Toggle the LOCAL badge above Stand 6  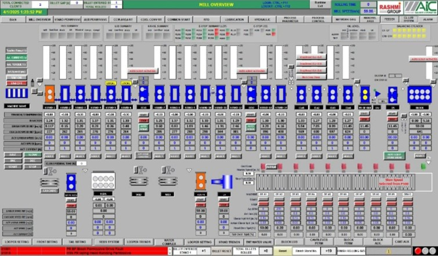pyautogui.click(x=126, y=83)
